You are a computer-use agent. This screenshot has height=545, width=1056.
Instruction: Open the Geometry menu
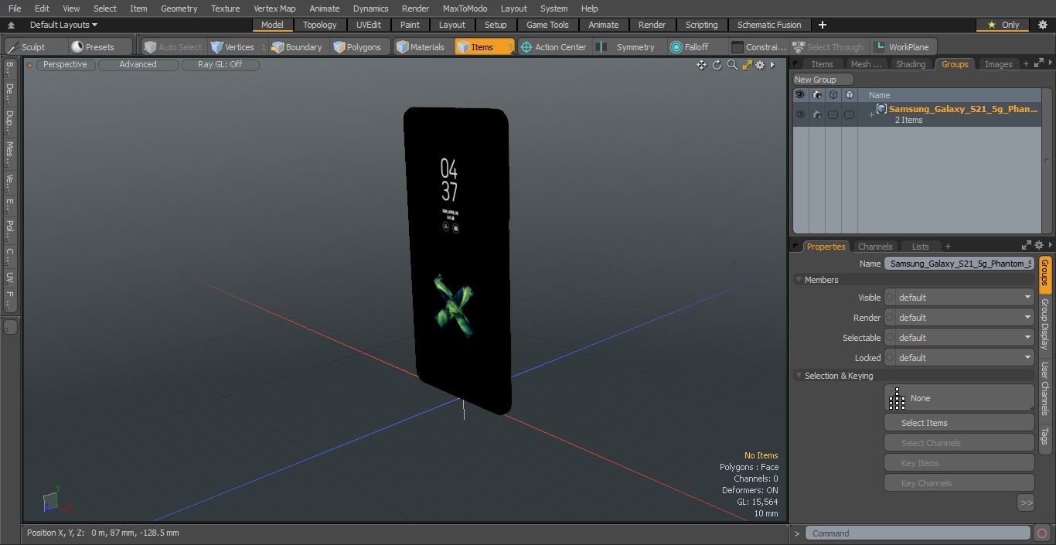pyautogui.click(x=179, y=9)
